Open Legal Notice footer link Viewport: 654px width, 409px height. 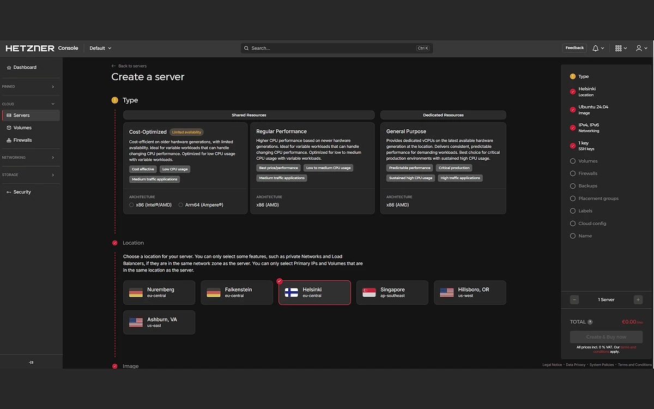click(x=552, y=365)
